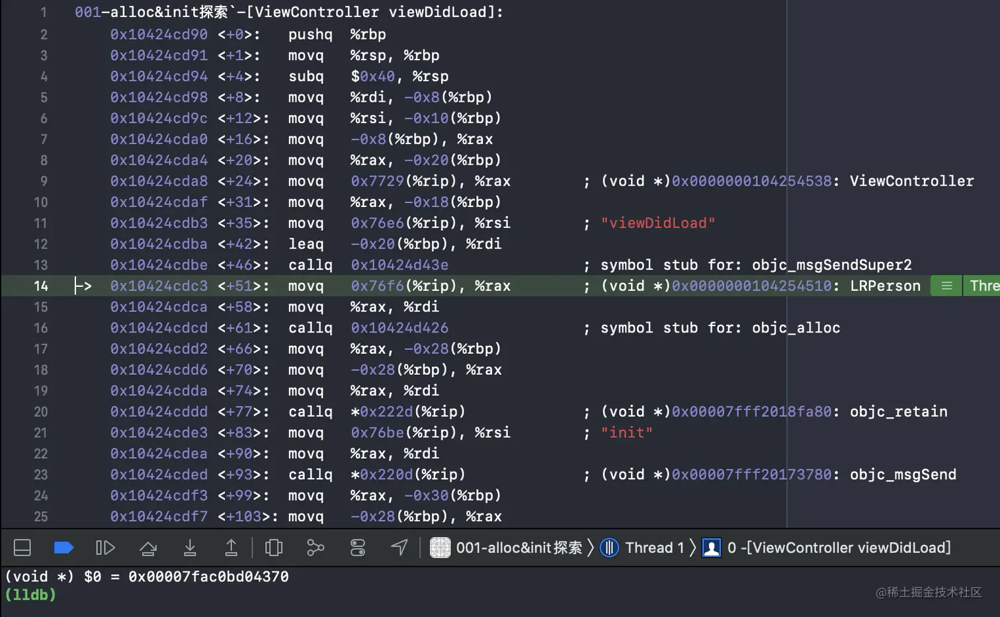Click the '0x76f6(%rip), %rax' operand
Viewport: 1000px width, 617px height.
pyautogui.click(x=431, y=286)
